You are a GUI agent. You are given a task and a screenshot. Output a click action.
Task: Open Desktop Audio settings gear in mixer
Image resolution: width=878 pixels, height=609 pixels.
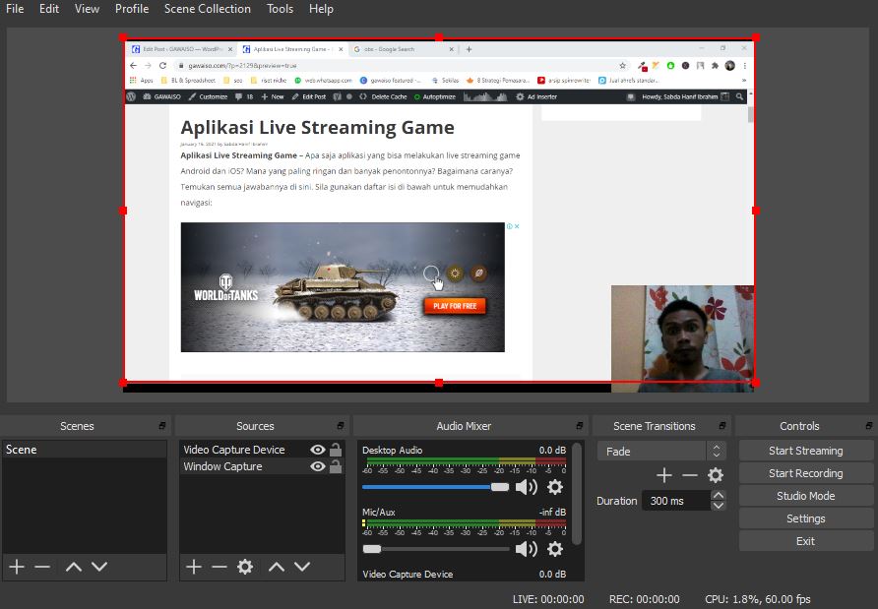click(555, 487)
